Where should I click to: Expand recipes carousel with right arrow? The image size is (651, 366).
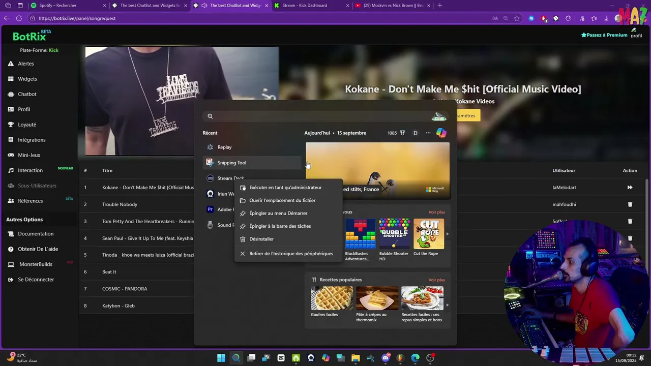(448, 305)
